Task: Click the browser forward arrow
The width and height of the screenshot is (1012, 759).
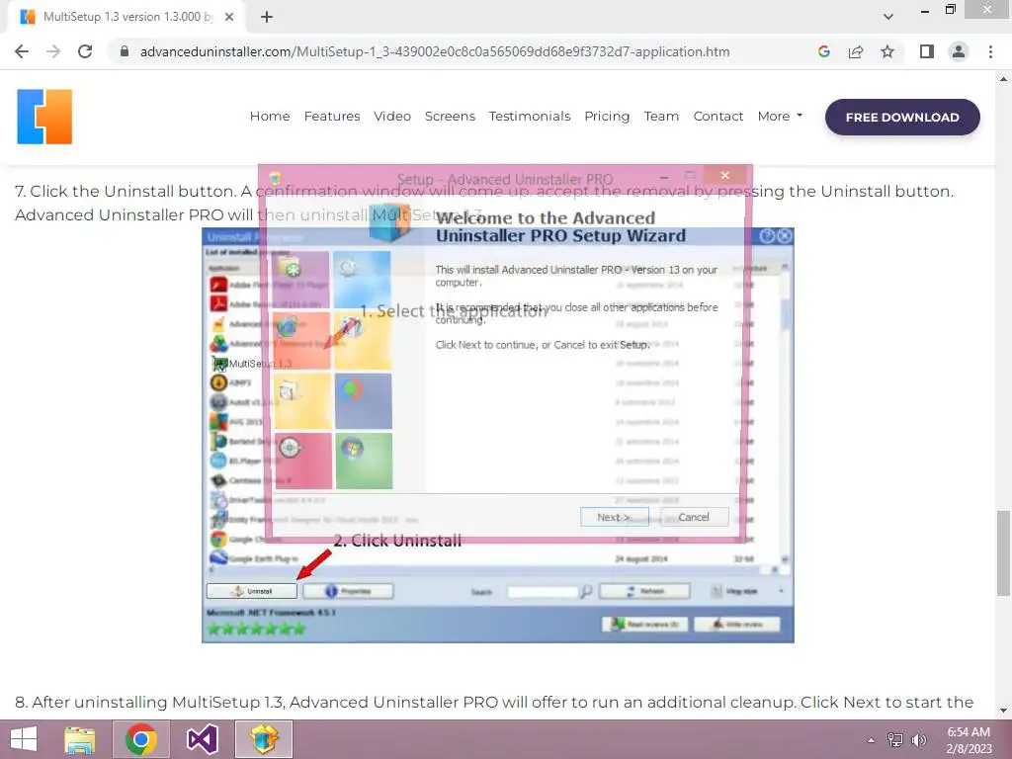Action: coord(53,51)
